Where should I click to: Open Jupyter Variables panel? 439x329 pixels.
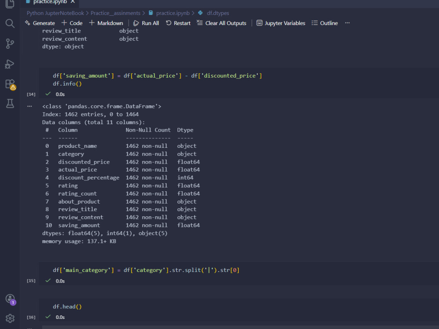(x=281, y=23)
